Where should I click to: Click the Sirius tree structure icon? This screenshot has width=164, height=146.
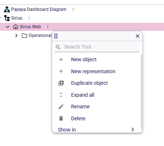coord(7,18)
